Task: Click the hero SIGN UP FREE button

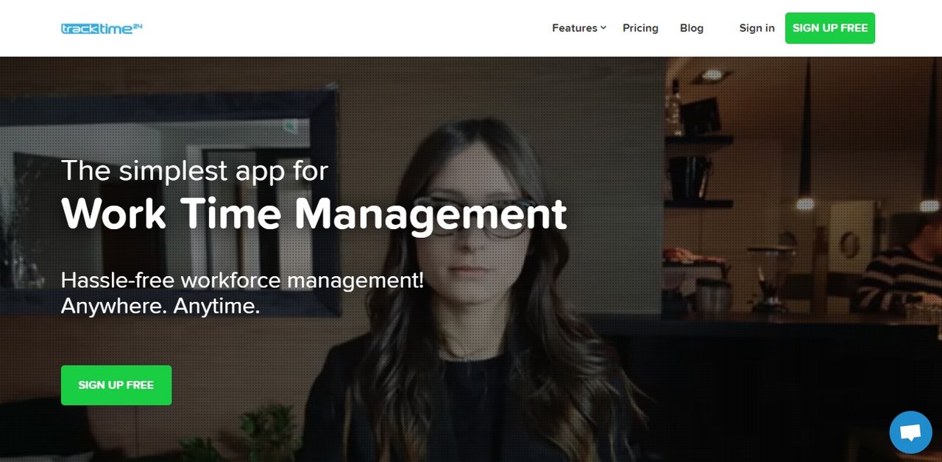Action: point(116,385)
